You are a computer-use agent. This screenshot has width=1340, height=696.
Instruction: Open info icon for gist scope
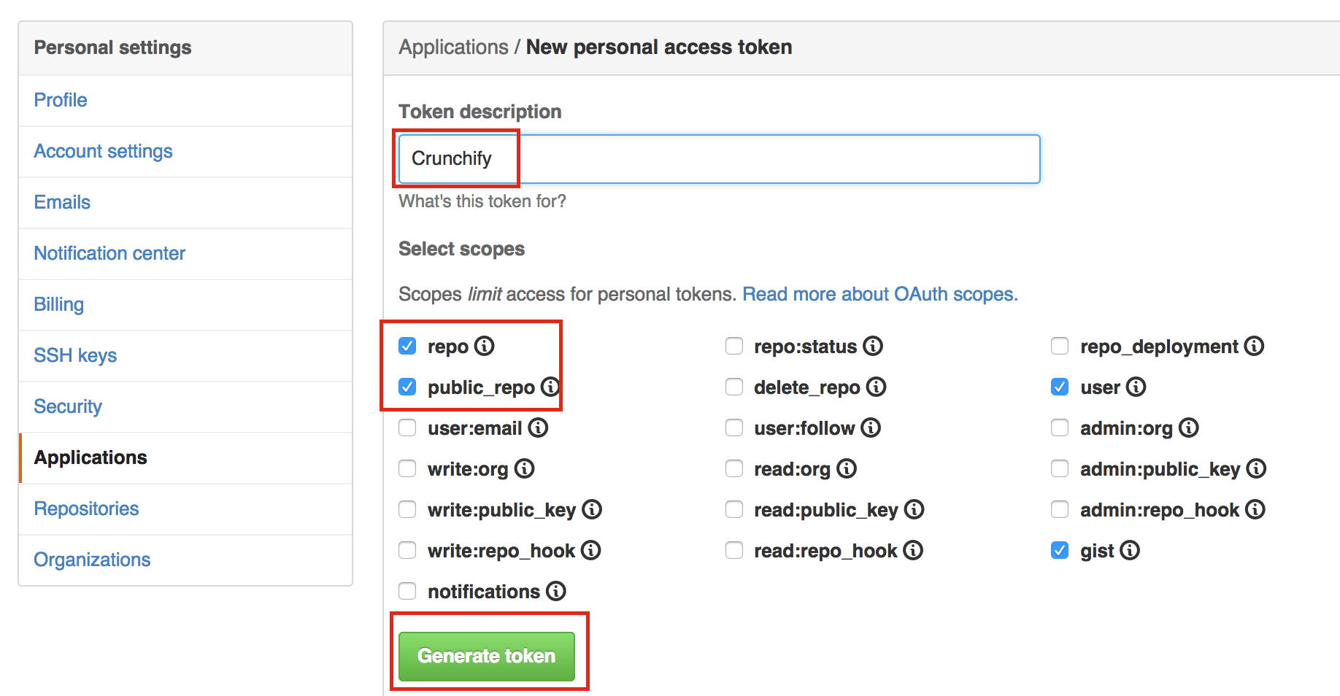pos(1131,550)
